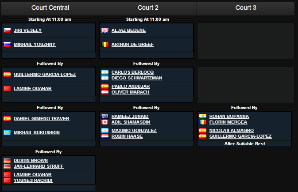
Task: Open Jiri Vesely player link
Action: (x=27, y=30)
